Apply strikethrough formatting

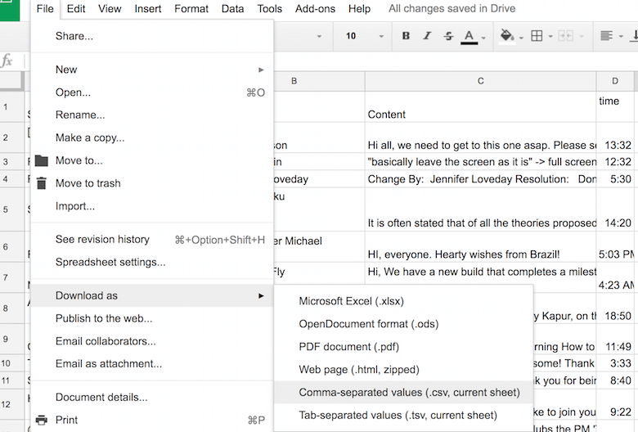pos(448,36)
